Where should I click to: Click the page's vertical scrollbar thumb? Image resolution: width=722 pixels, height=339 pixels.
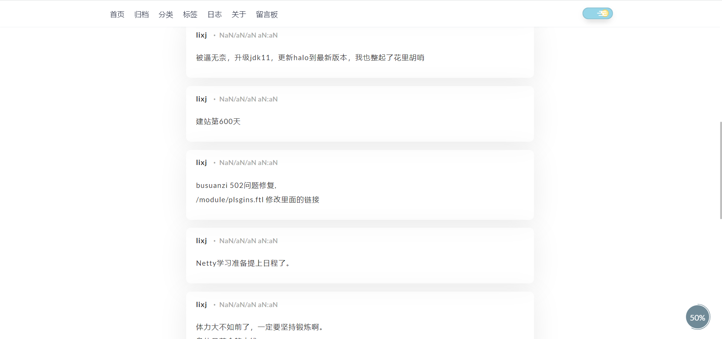coord(720,170)
